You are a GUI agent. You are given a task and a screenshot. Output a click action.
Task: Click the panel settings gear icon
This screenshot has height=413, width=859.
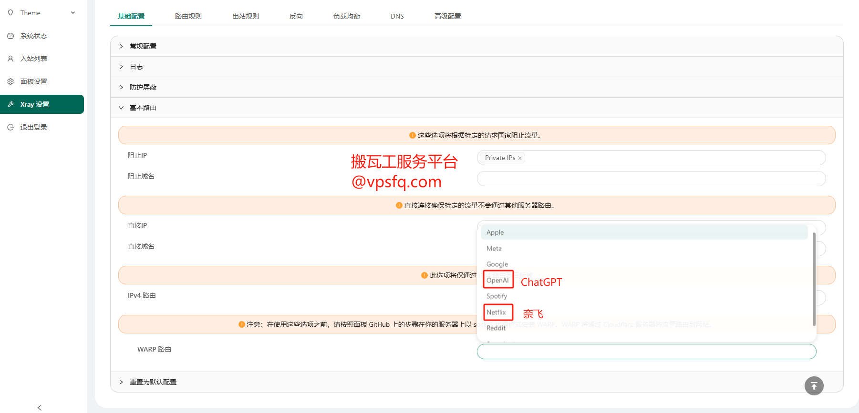[10, 81]
